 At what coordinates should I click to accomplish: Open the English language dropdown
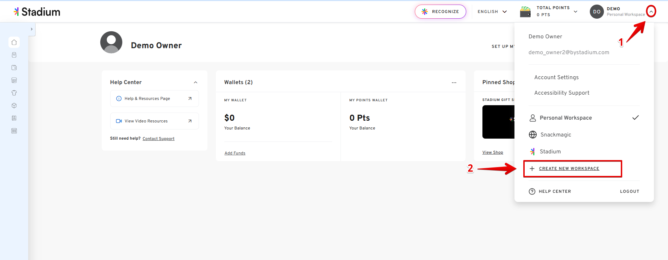[492, 12]
